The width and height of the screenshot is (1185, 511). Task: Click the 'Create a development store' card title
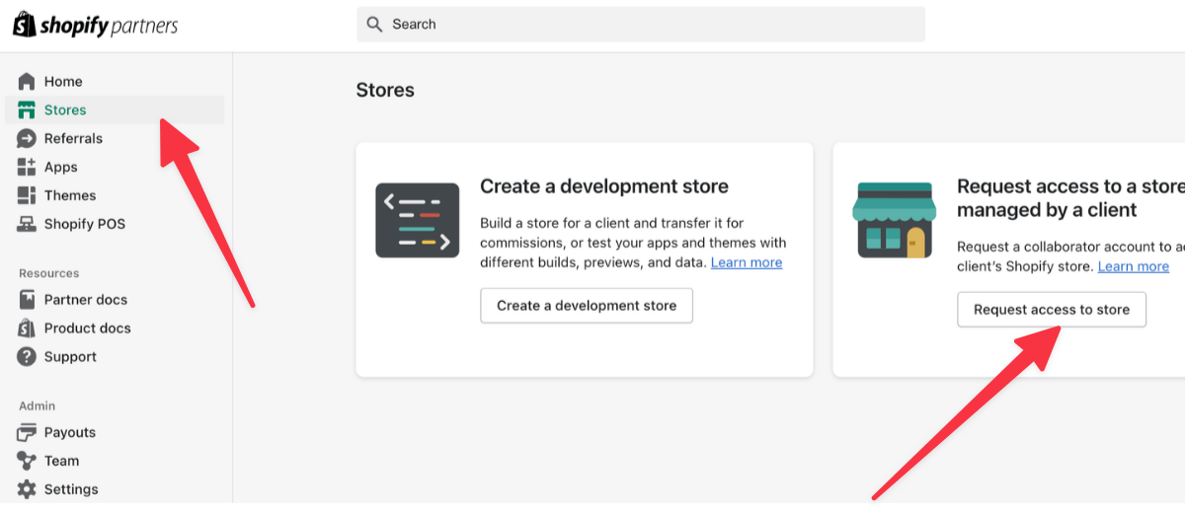(x=604, y=186)
